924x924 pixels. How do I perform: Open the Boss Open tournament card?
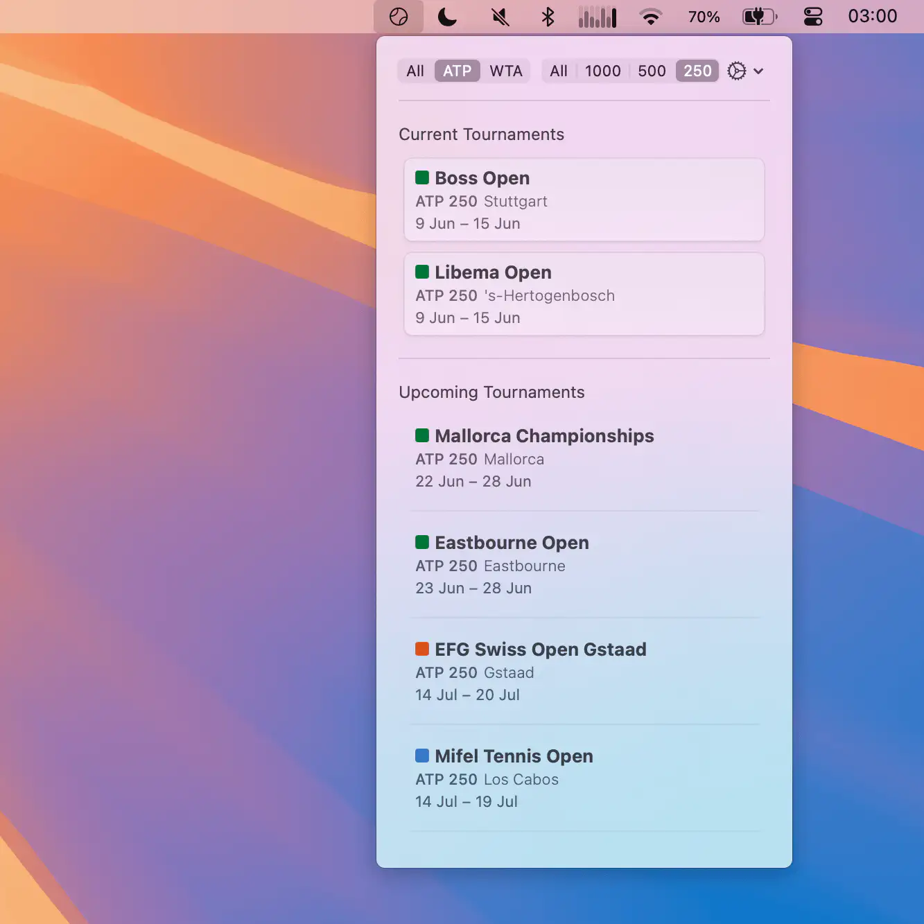click(584, 200)
